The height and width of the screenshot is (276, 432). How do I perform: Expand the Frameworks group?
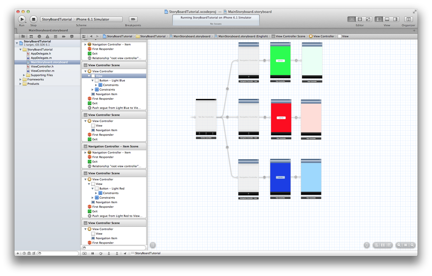(x=21, y=79)
